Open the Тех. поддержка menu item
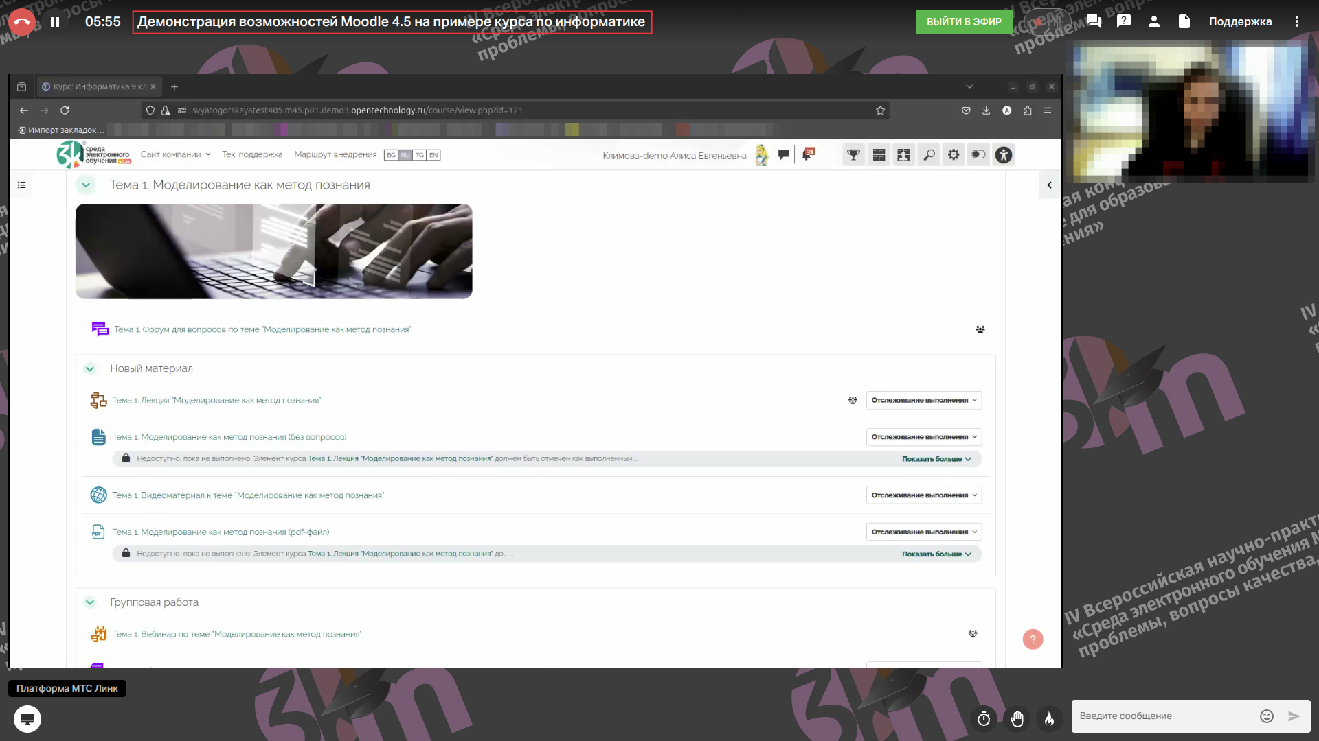 [x=252, y=154]
